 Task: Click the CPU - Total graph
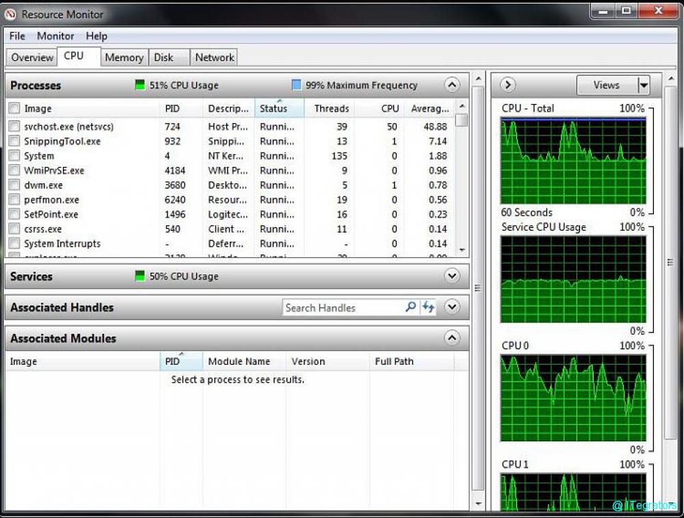(x=573, y=161)
